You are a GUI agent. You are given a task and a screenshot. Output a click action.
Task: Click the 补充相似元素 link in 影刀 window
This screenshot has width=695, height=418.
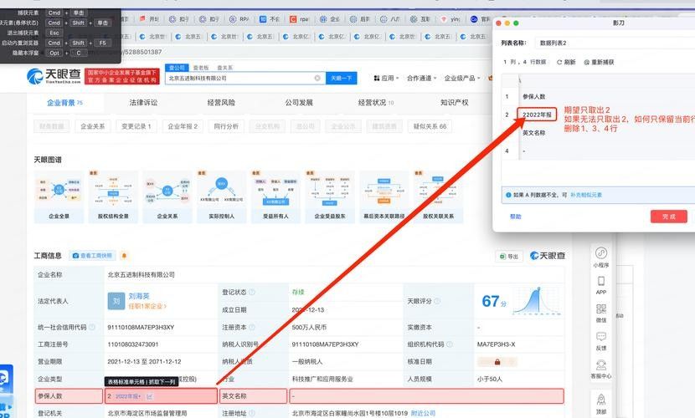coord(586,195)
